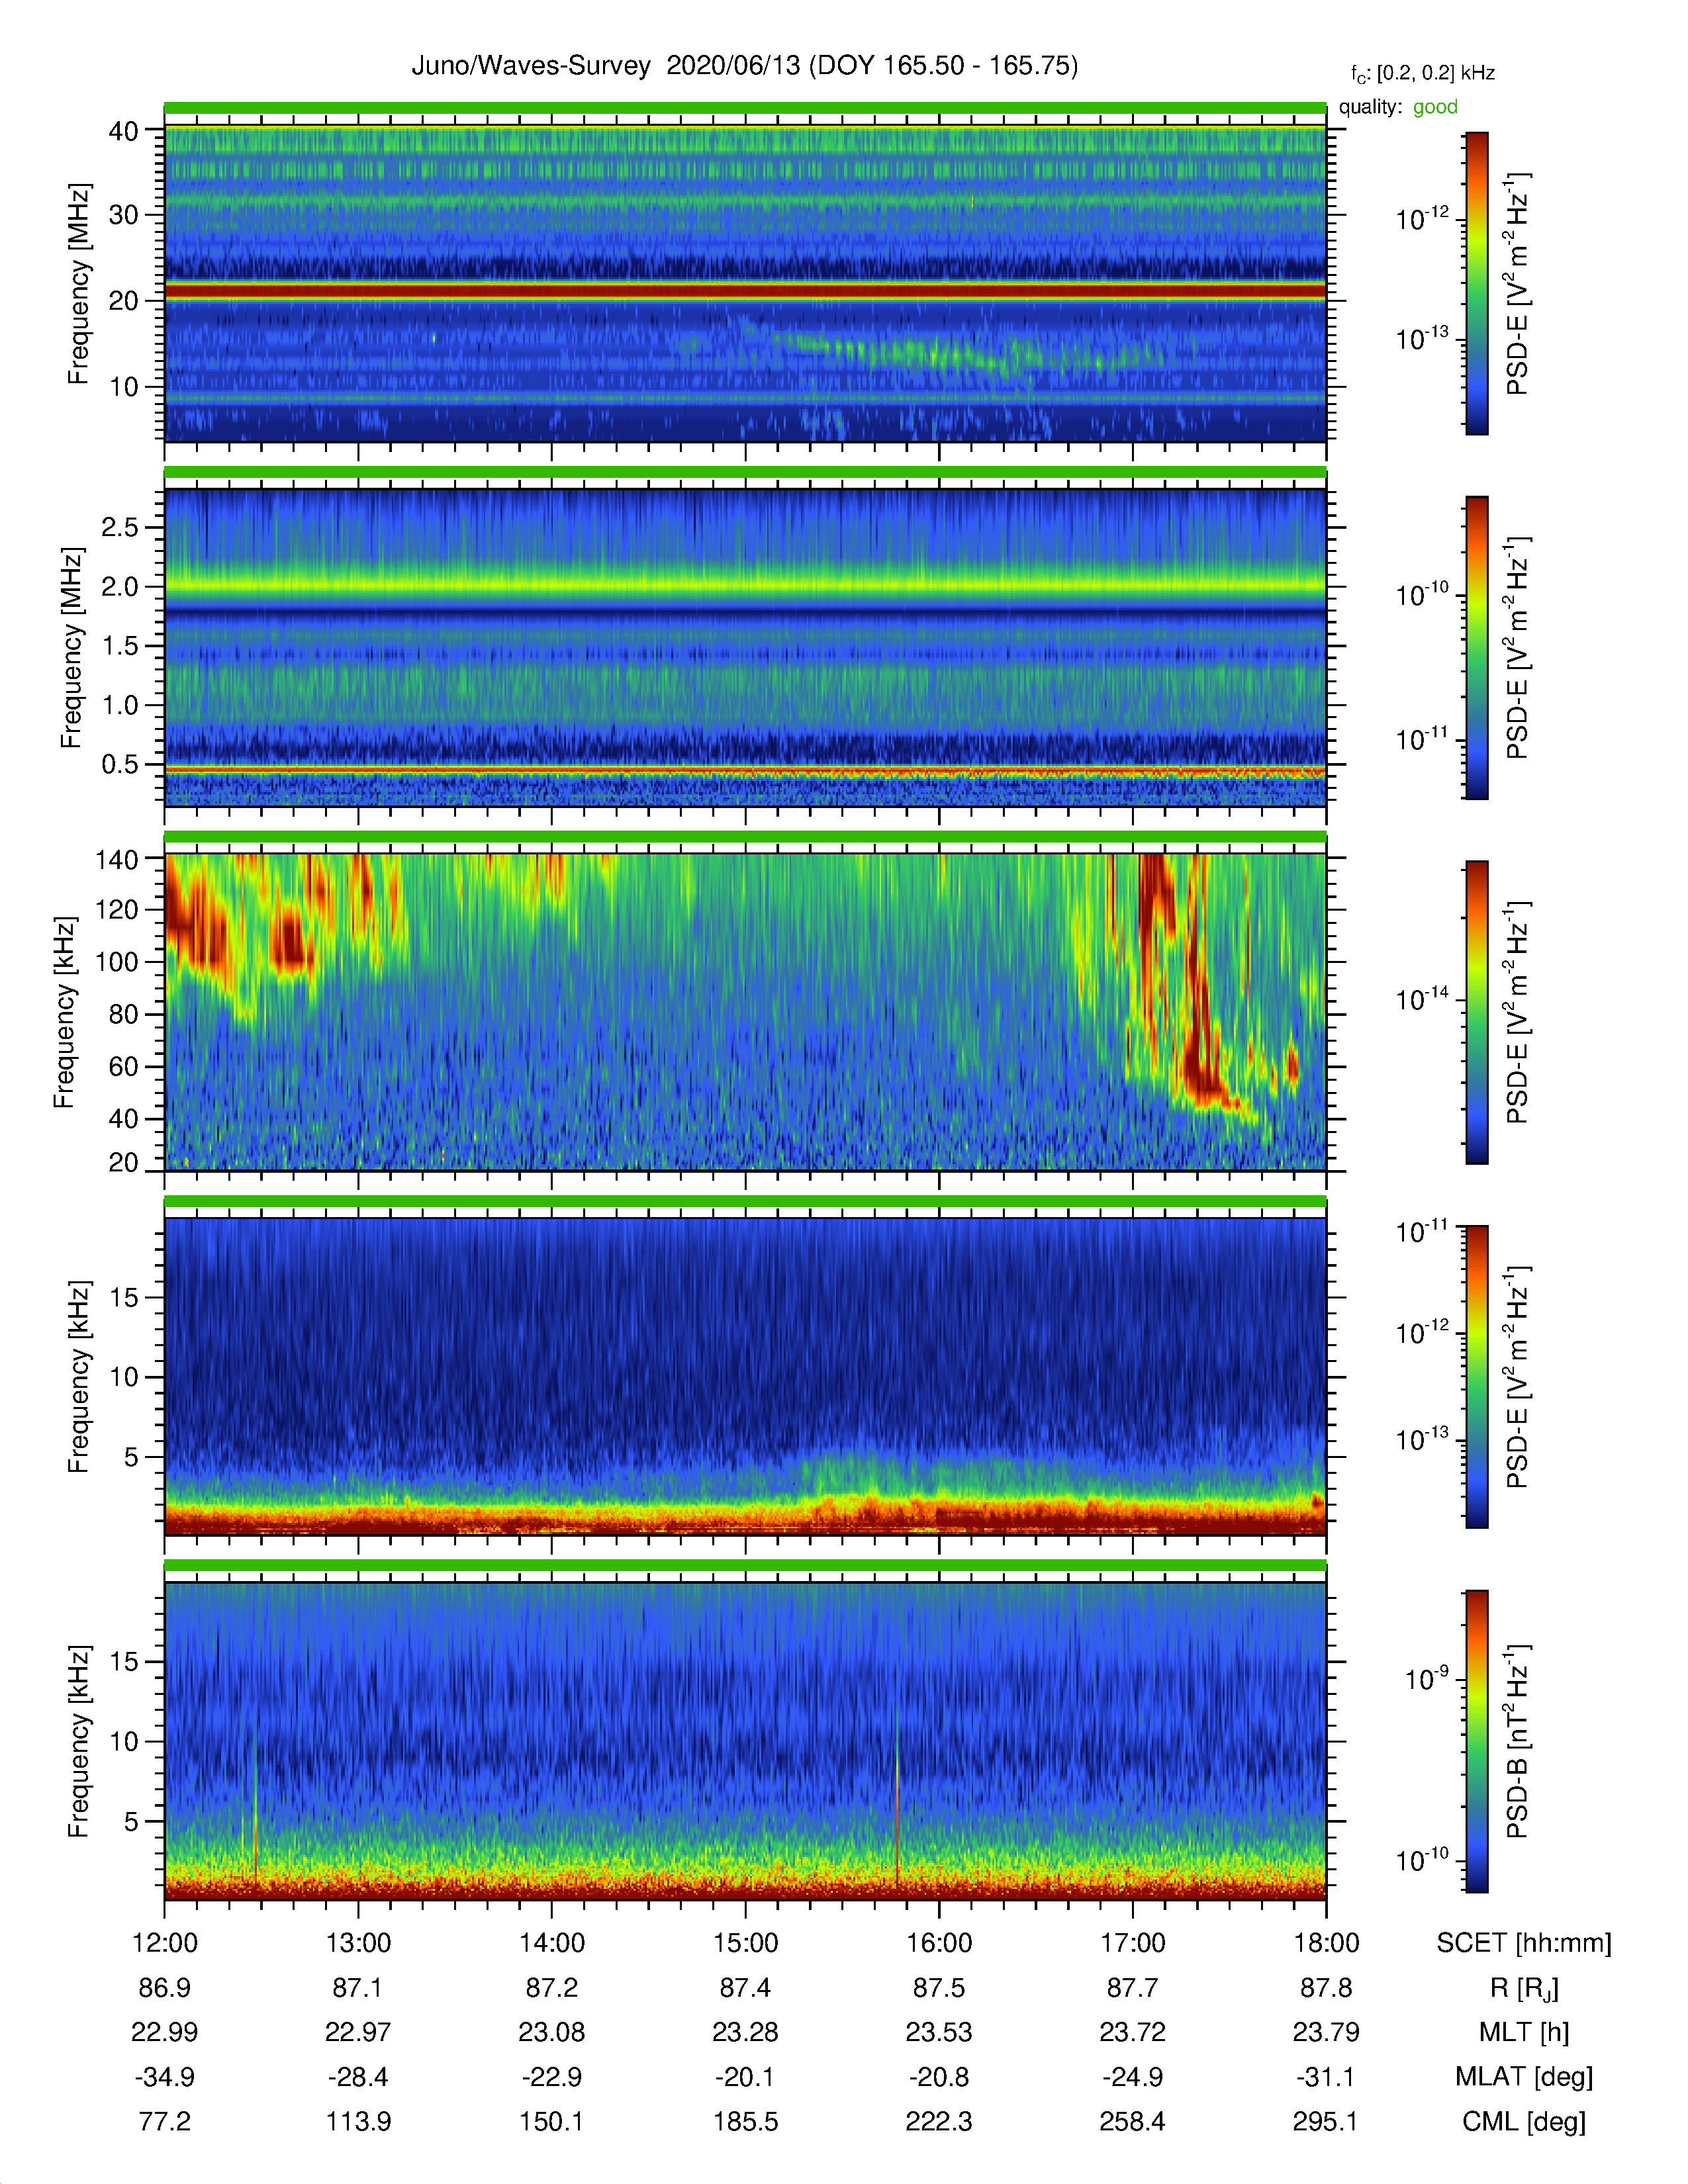The image size is (1688, 2184).
Task: Click the 12:00 SCET time label
Action: [x=165, y=1942]
